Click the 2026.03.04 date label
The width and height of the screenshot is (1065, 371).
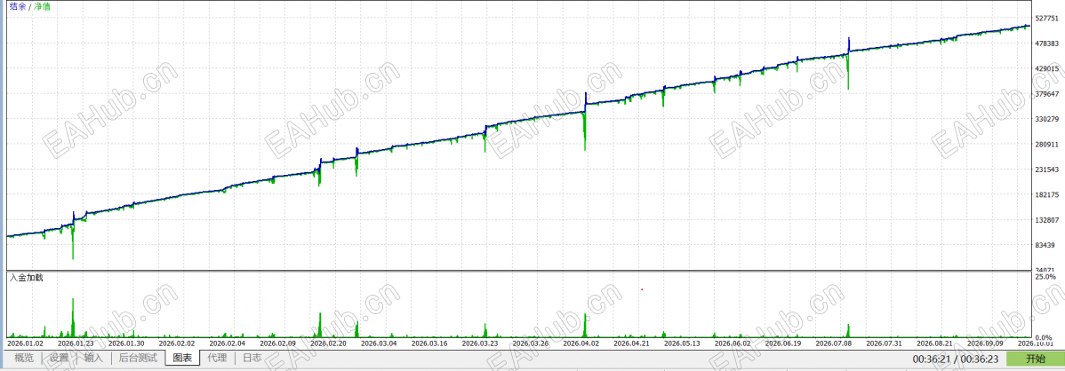tap(380, 343)
